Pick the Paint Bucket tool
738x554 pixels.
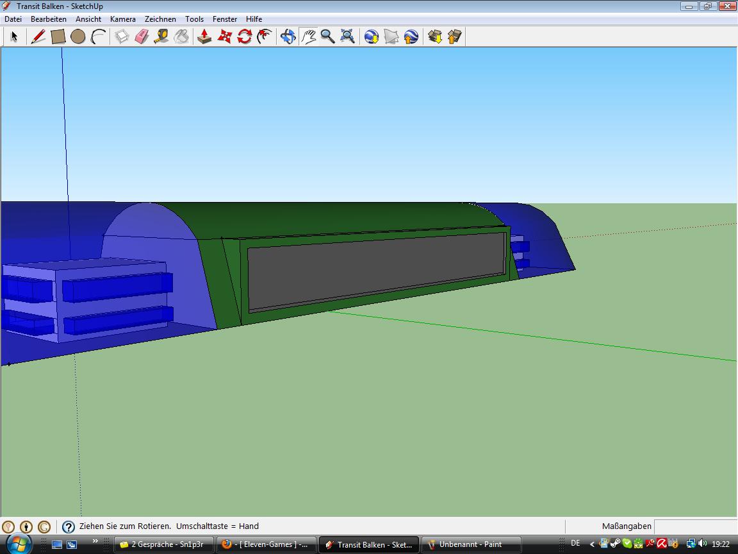tap(181, 37)
